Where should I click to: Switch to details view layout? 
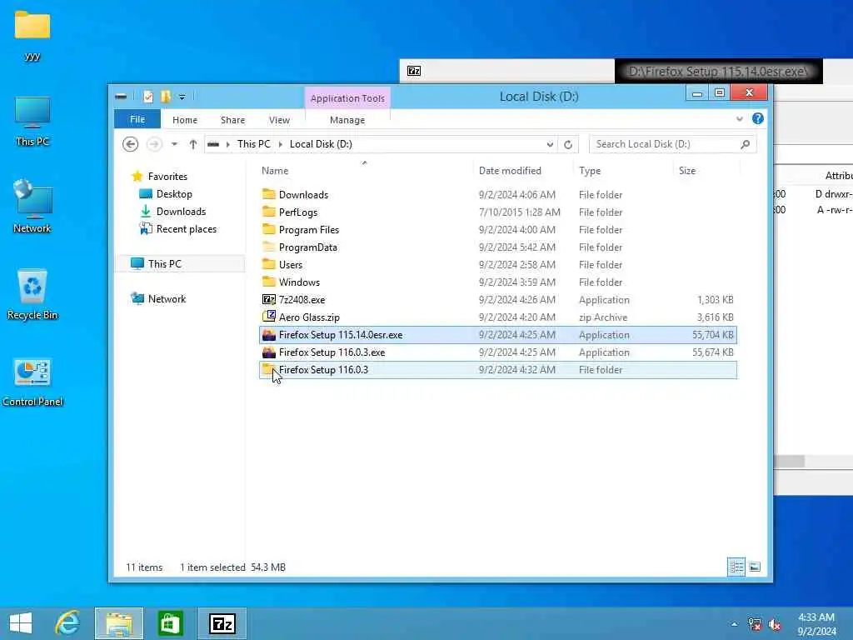[736, 567]
